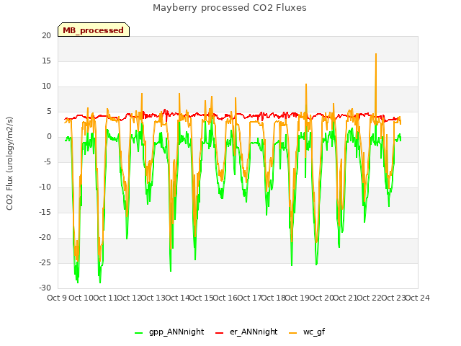Click the green gpp_ANNnight legend swatch
This screenshot has width=461, height=346.
(x=138, y=333)
